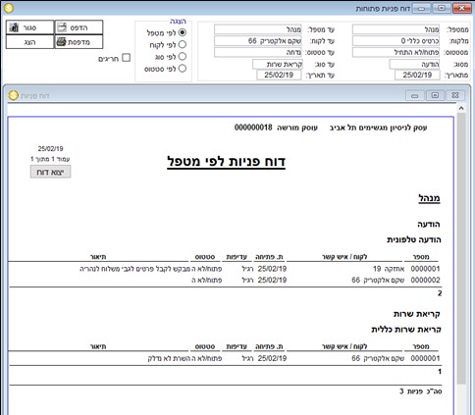Click the הודעה טלפונית section heading
This screenshot has width=475, height=415.
414,239
